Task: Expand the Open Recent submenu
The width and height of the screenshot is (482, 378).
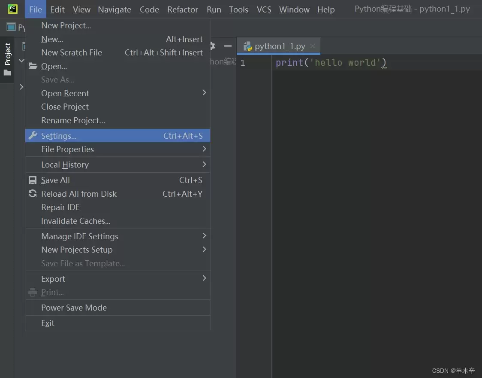Action: (118, 93)
